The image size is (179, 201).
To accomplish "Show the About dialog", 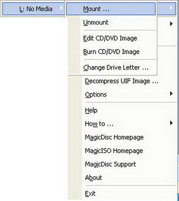I will (x=93, y=178).
